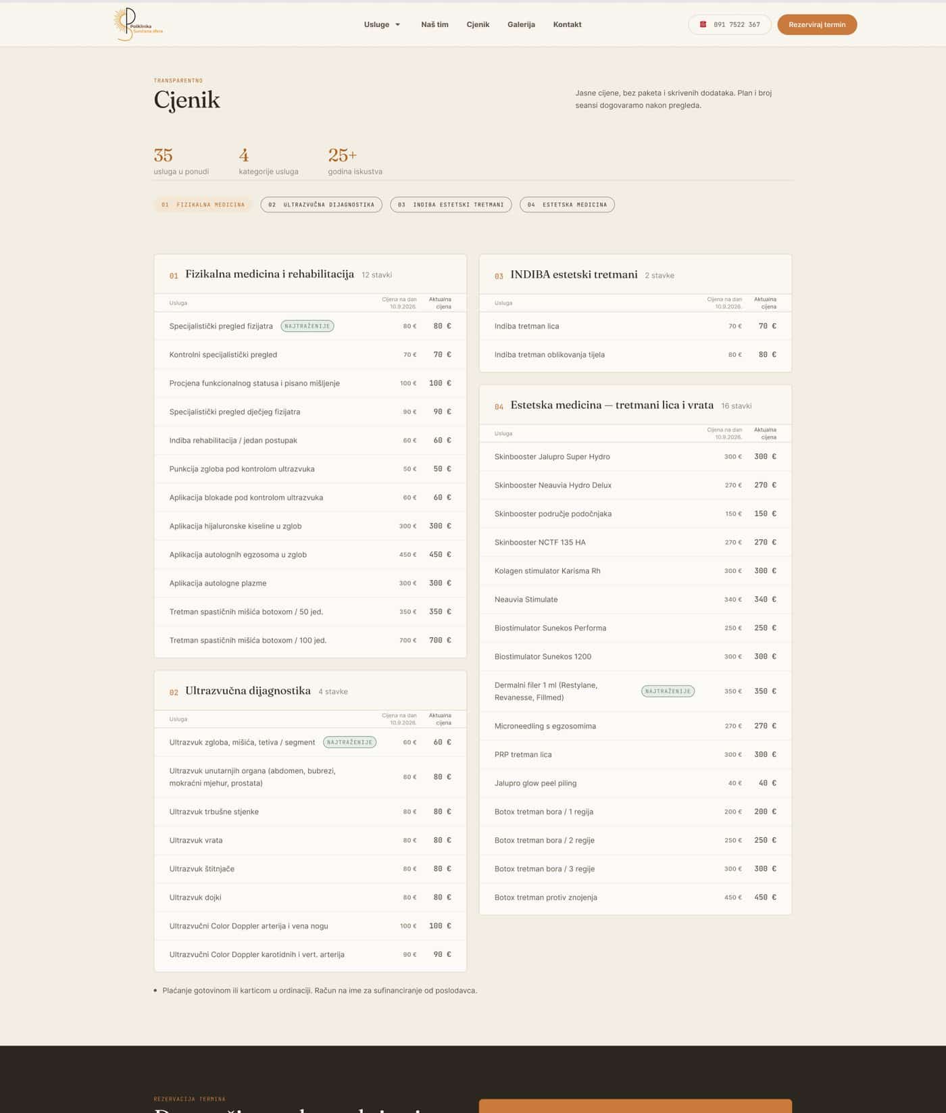Select Kontrolni specijalistički pregled row

[310, 354]
